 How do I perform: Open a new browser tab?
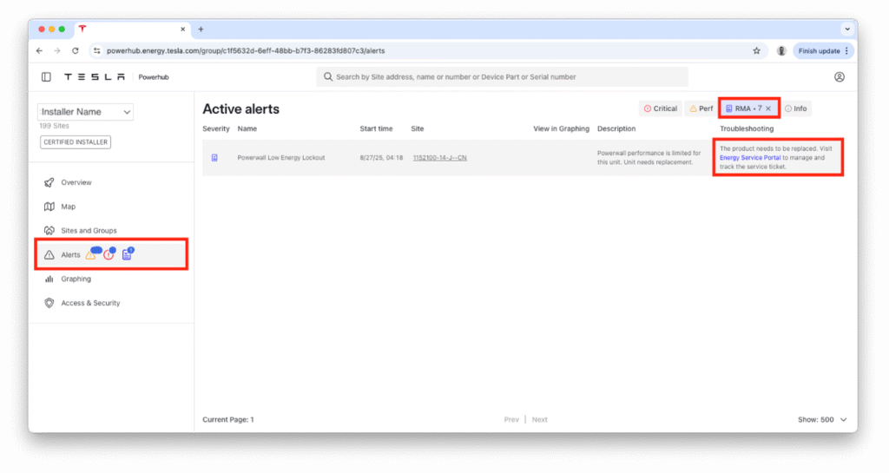[201, 29]
